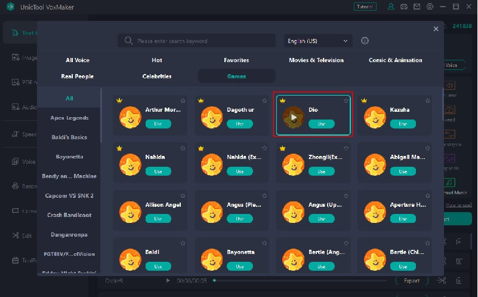Switch to the Celebrities tab
Screen dimensions: 478x297
click(x=157, y=76)
